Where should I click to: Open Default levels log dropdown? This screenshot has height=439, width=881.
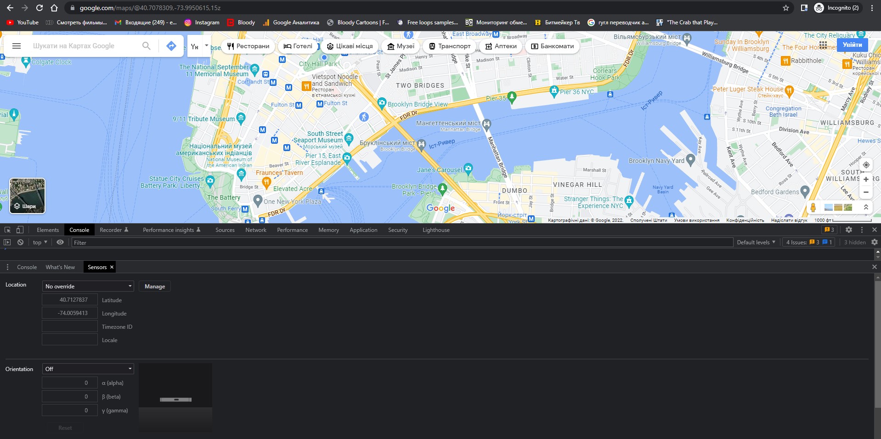pos(756,242)
